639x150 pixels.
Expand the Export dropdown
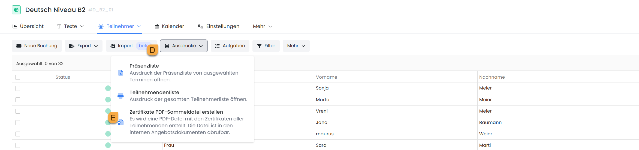[83, 46]
